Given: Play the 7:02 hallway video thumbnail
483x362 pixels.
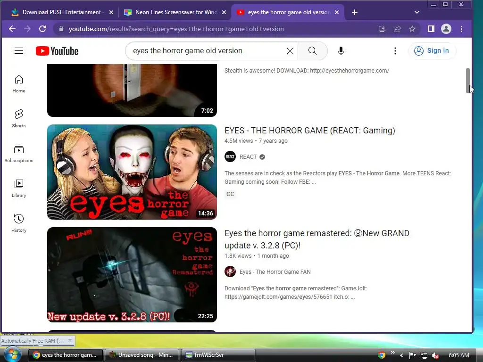Looking at the screenshot, I should click(x=132, y=90).
